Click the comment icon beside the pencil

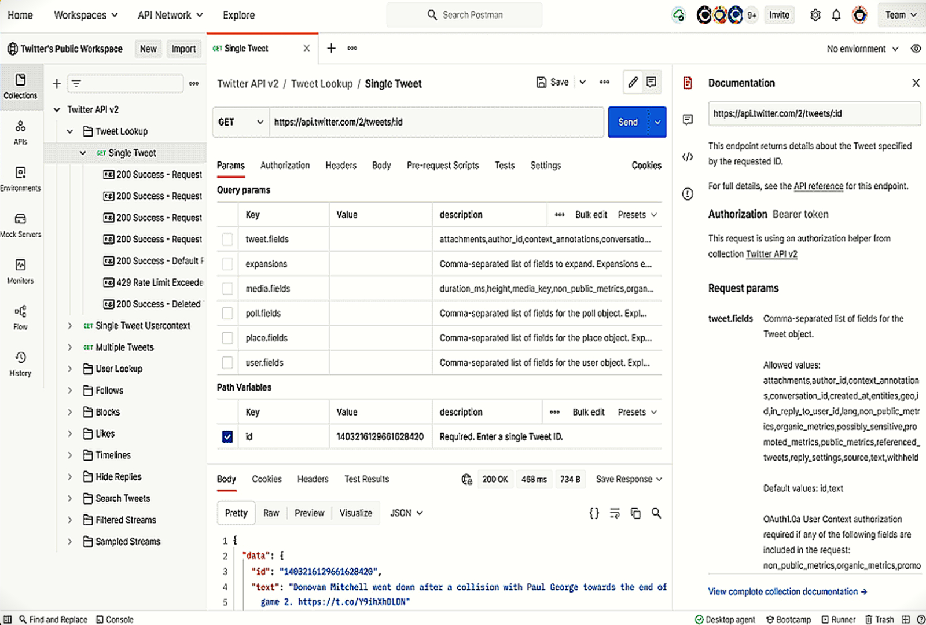pos(652,82)
